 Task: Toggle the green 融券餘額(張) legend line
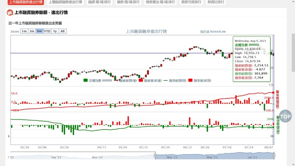tap(175, 80)
